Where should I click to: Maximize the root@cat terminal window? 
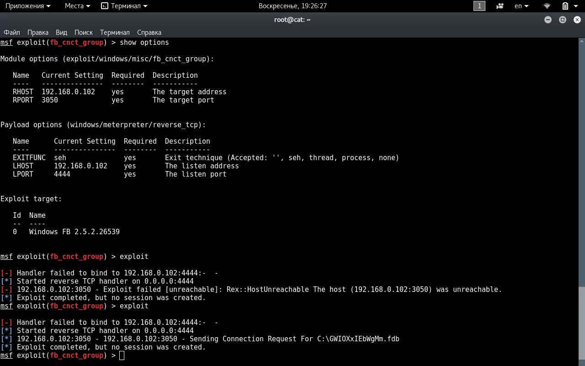563,20
